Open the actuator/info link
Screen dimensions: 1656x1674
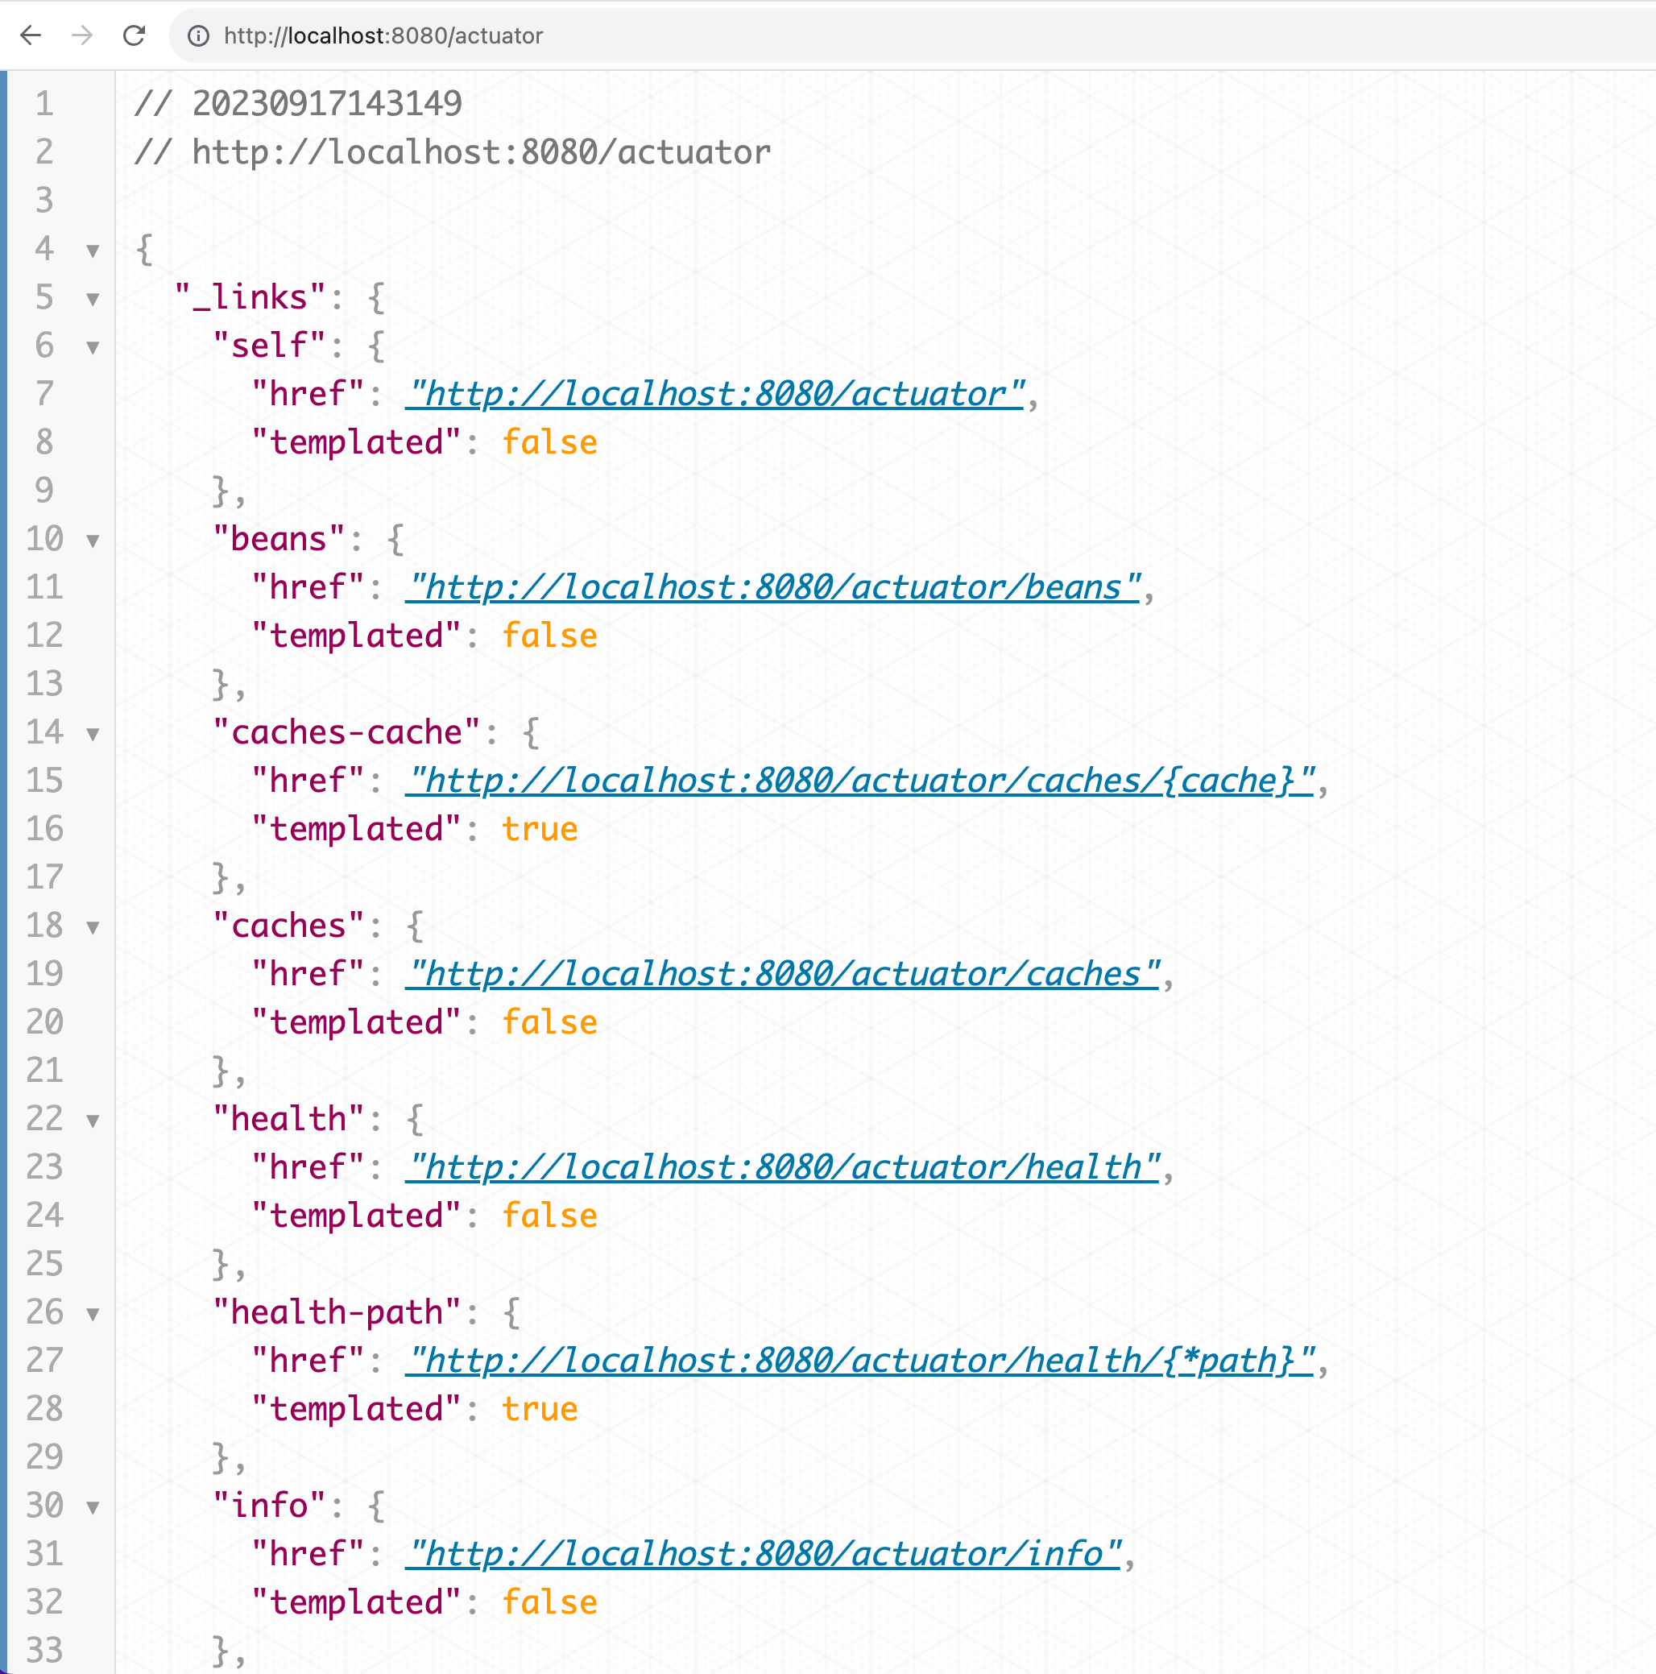(x=764, y=1553)
